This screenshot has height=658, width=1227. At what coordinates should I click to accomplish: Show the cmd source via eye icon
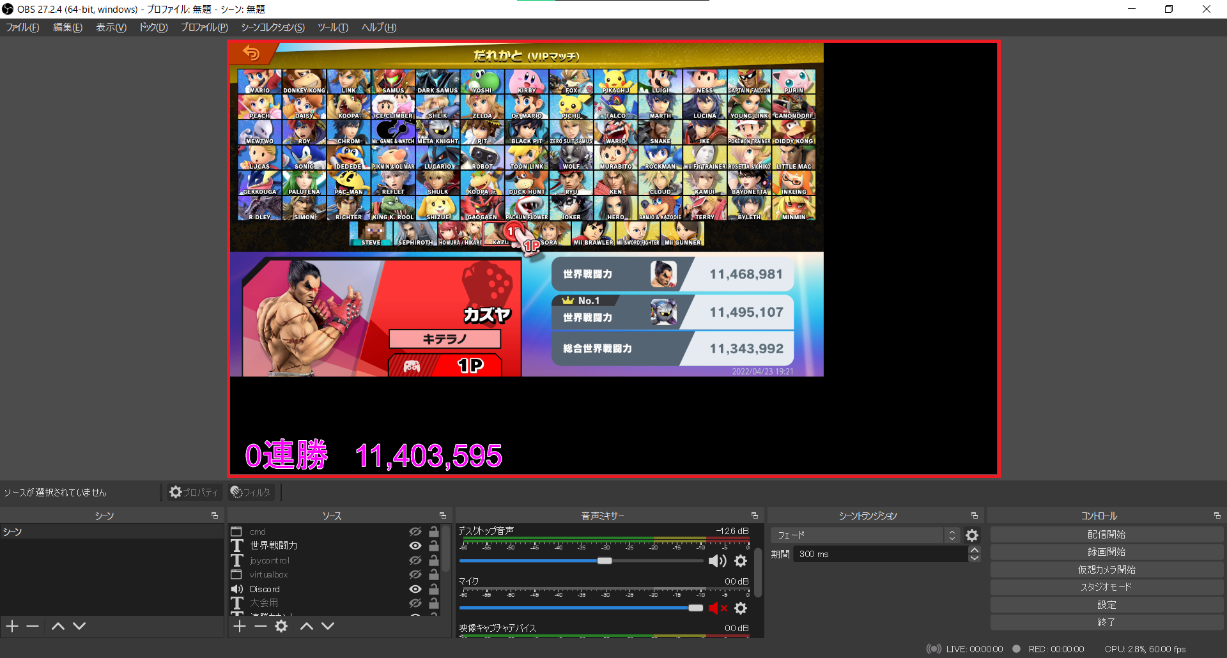tap(415, 532)
